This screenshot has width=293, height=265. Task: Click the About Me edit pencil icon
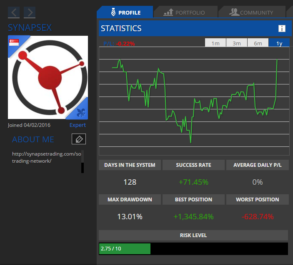point(78,139)
